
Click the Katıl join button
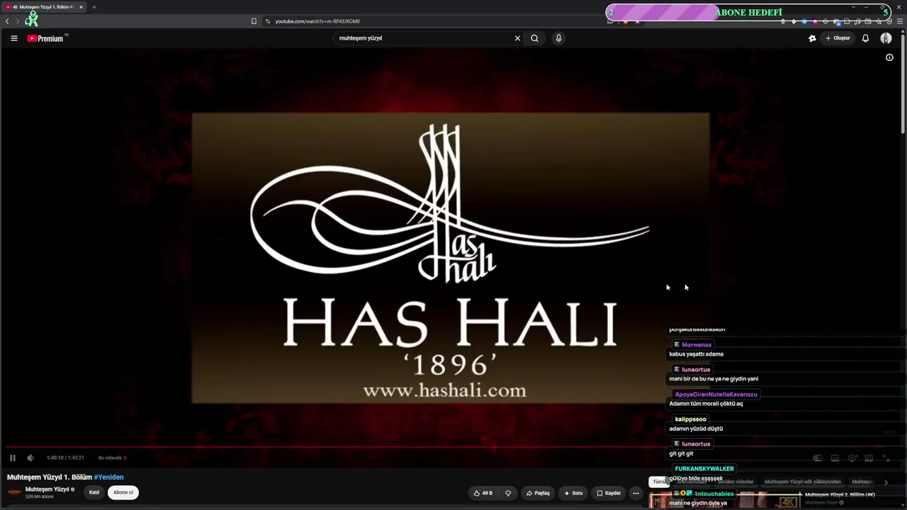point(94,492)
